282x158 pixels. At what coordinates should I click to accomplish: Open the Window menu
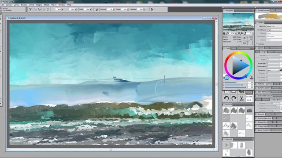pyautogui.click(x=62, y=5)
